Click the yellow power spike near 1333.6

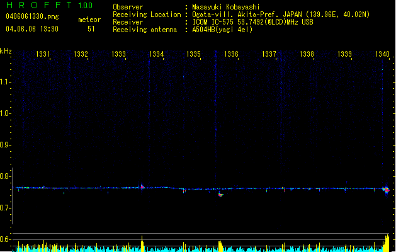click(142, 244)
